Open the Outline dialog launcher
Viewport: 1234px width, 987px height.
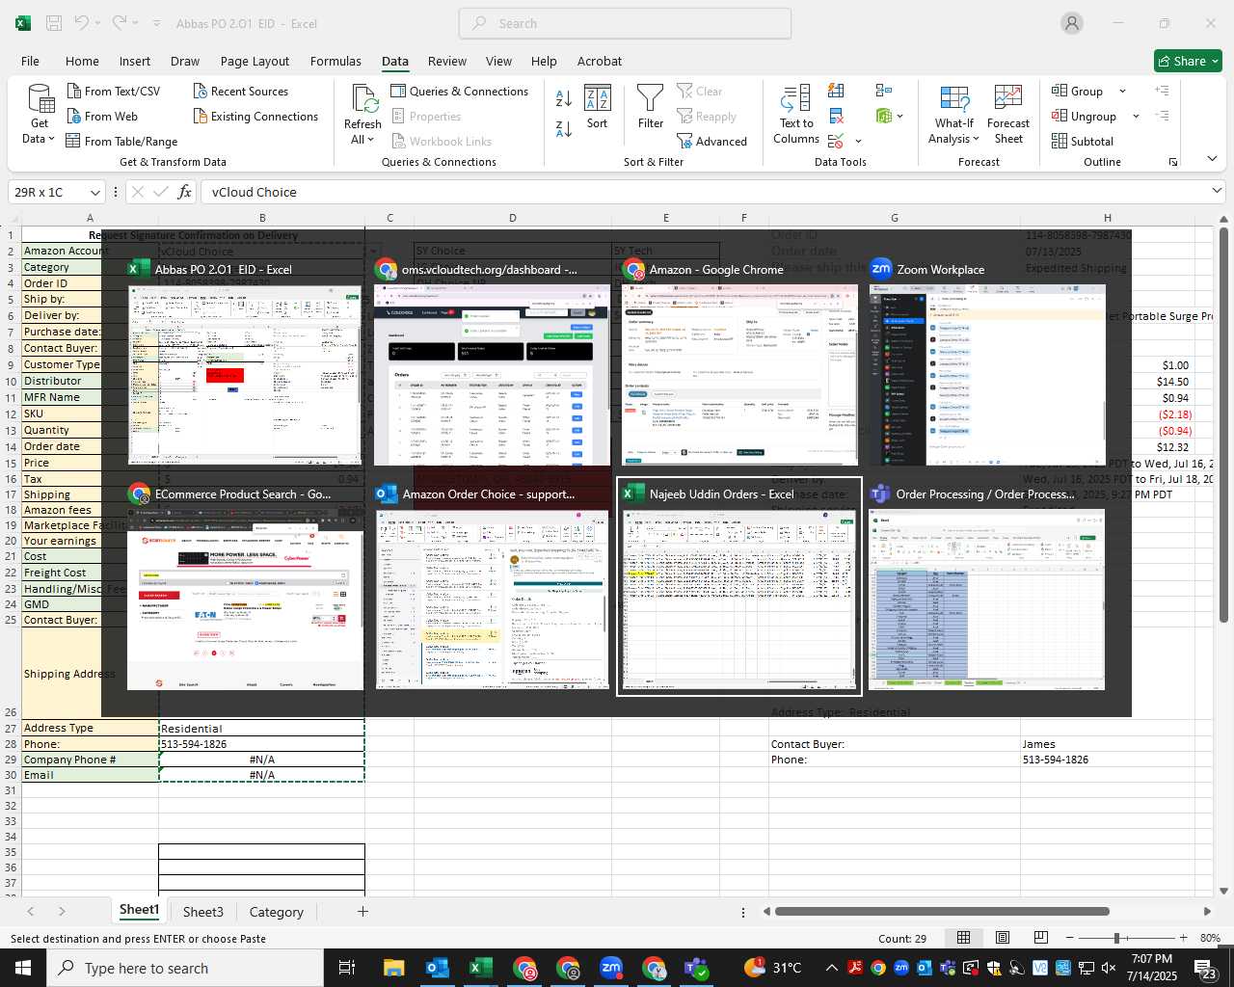1173,162
